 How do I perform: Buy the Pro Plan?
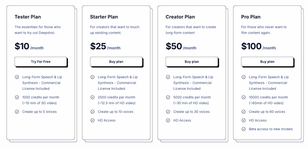pos(267,62)
